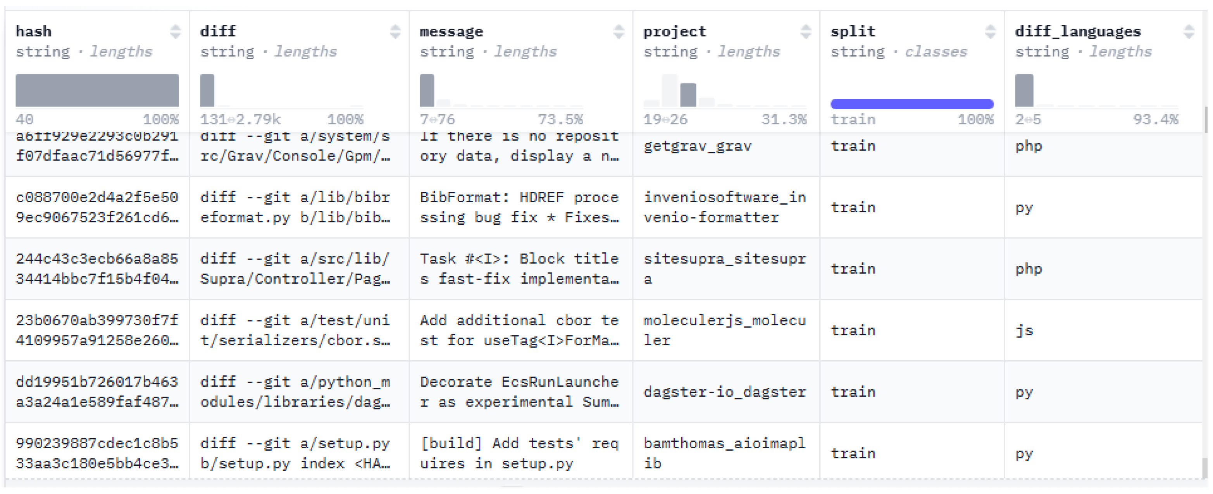Click the diff column header title
Screen dimensions: 1213x494
tap(218, 31)
